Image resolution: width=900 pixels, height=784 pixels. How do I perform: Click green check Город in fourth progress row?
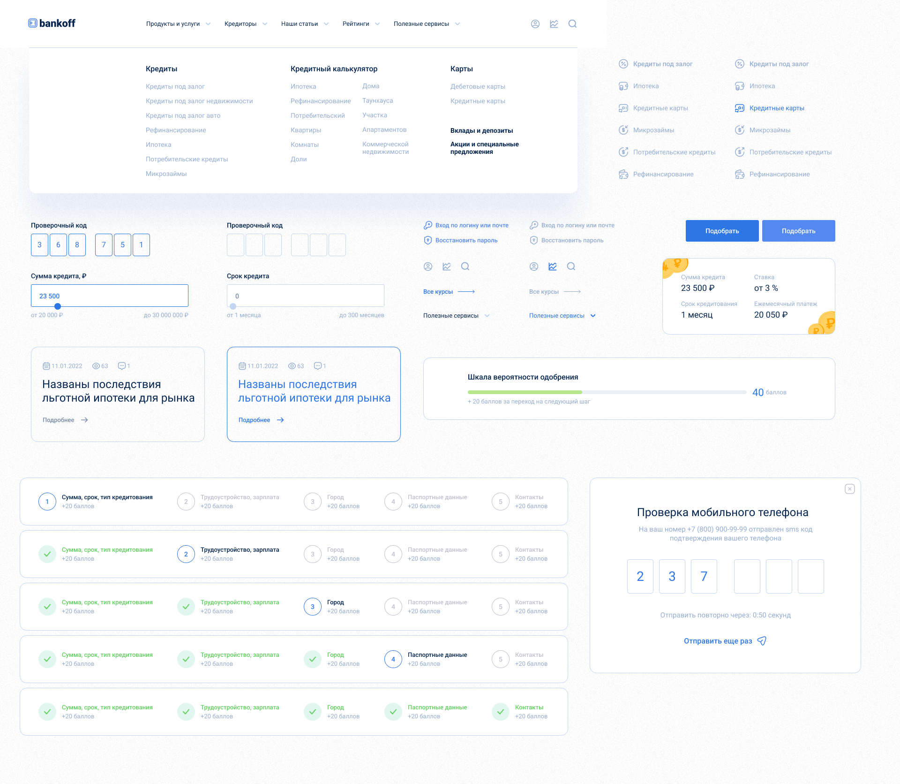312,659
